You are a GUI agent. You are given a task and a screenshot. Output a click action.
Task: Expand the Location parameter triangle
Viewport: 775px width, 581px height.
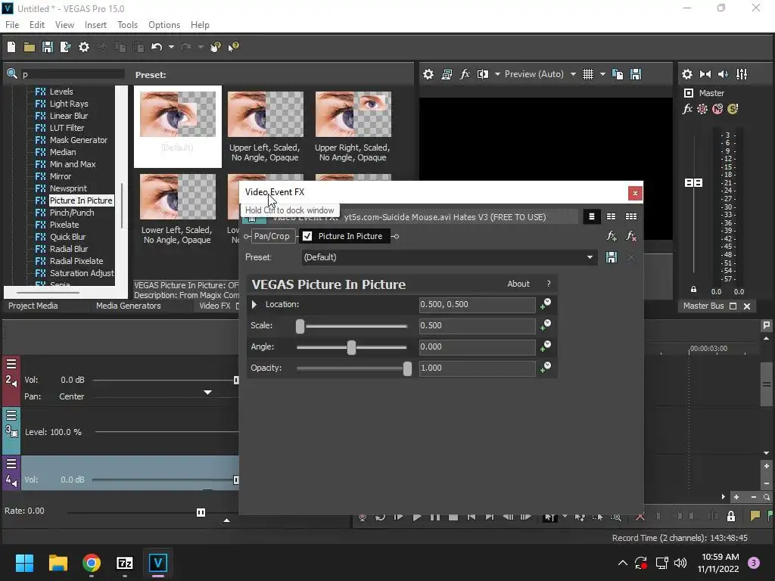[x=254, y=304]
